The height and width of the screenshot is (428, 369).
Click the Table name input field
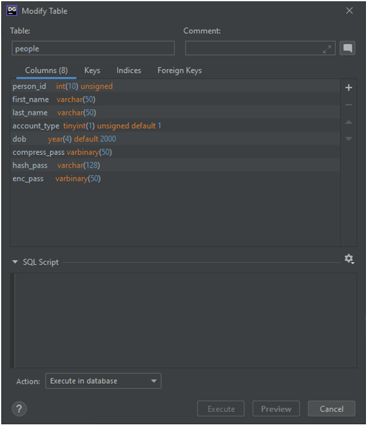point(93,49)
